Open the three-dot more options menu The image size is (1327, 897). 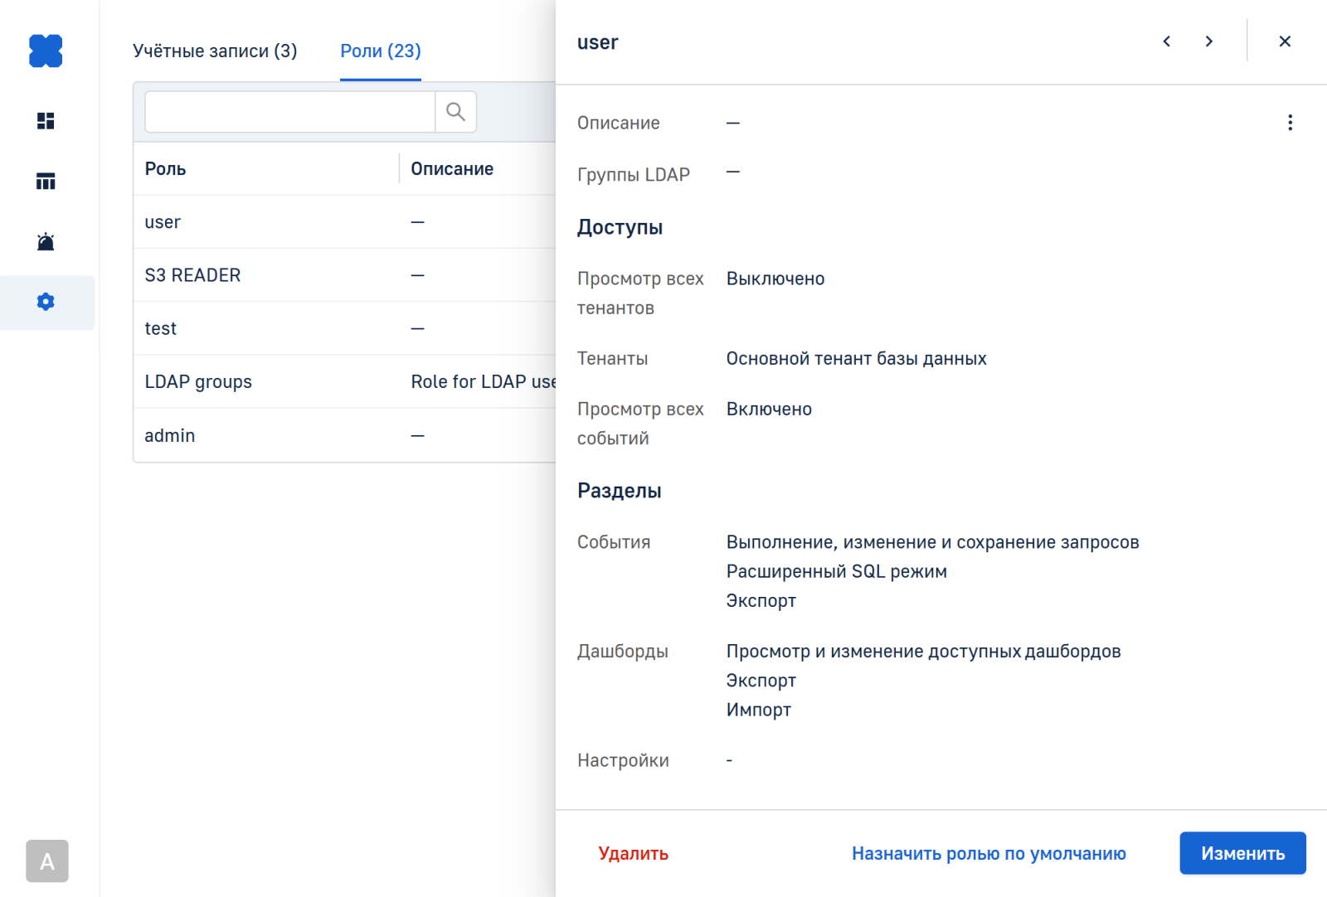click(1290, 123)
